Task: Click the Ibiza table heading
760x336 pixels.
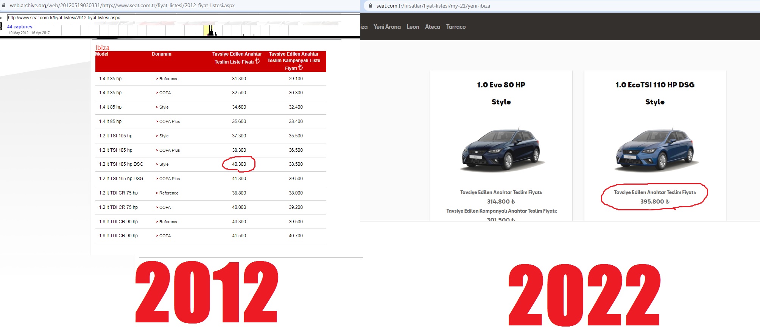Action: click(102, 47)
